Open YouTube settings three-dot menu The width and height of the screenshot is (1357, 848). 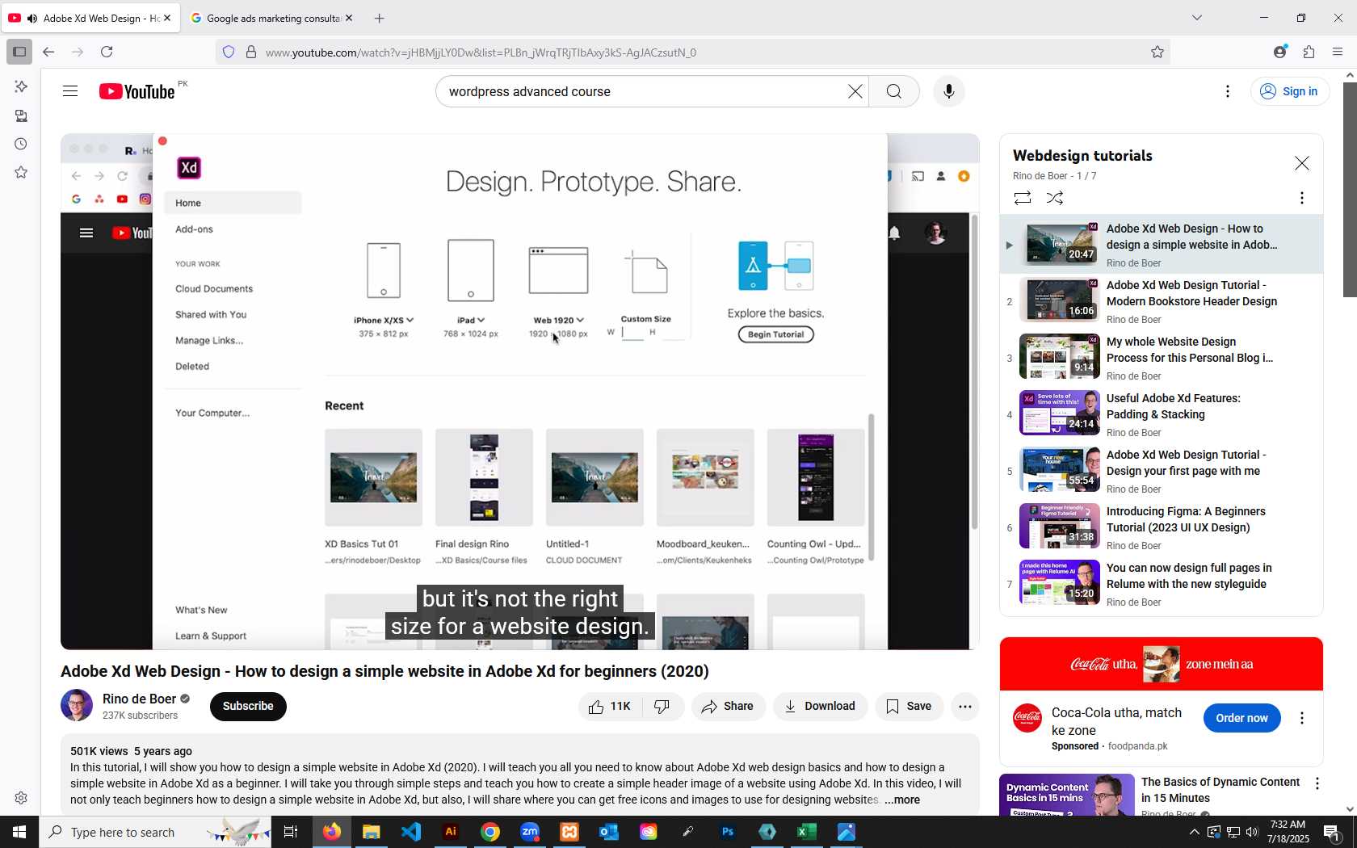coord(1228,91)
